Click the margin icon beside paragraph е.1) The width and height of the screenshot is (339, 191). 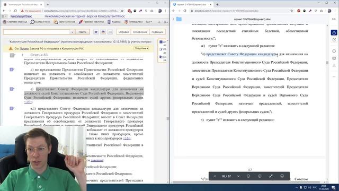12,108
